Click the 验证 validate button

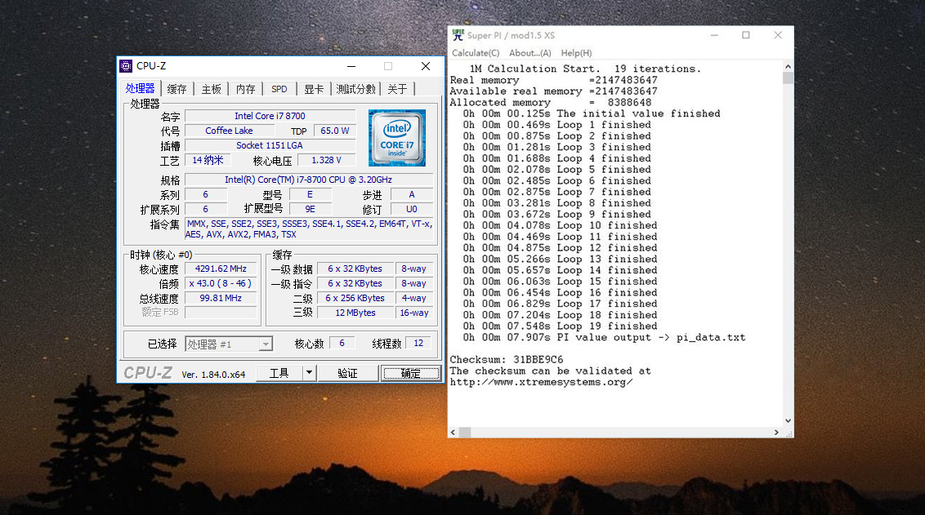(347, 373)
